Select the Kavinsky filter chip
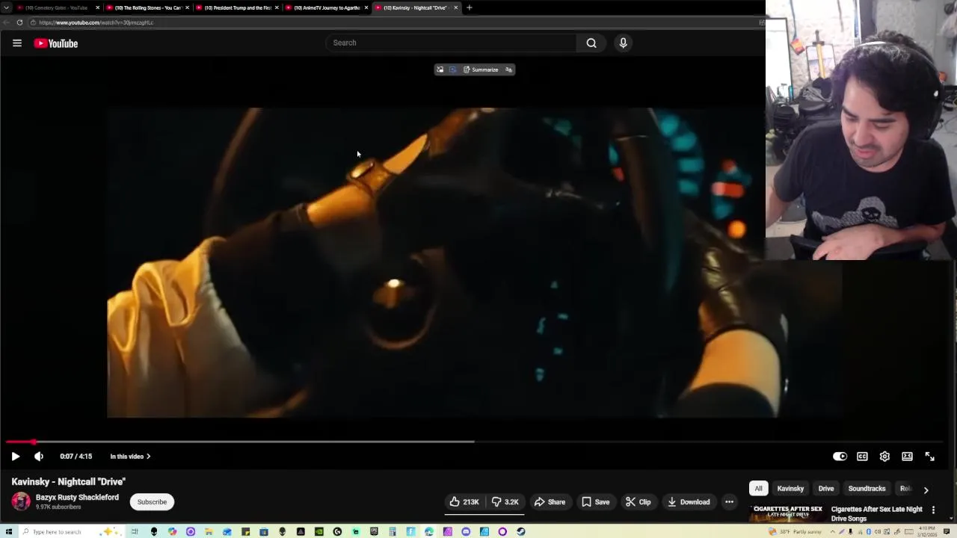 click(x=790, y=488)
